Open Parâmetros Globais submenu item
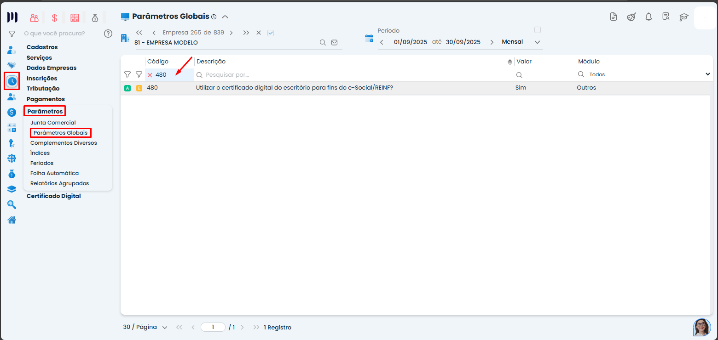Screen dimensions: 718x340 [x=60, y=133]
